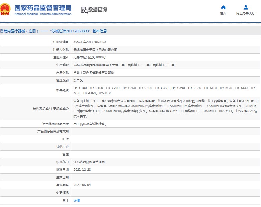Click the 其他内容 row label
The image size is (261, 207).
[62, 147]
